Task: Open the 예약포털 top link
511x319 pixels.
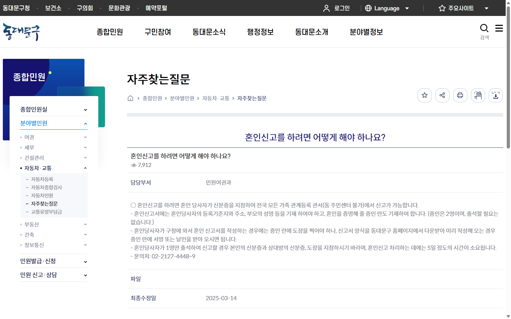Action: (x=156, y=8)
